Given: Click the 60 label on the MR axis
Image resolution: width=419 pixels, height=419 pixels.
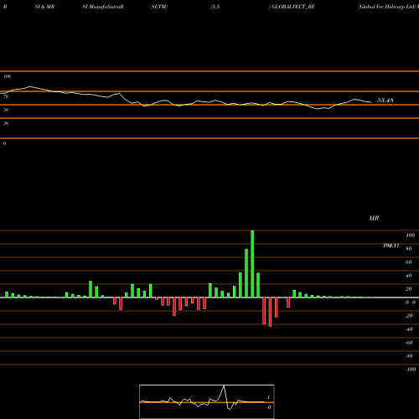Looking at the screenshot, I should click(x=409, y=262).
